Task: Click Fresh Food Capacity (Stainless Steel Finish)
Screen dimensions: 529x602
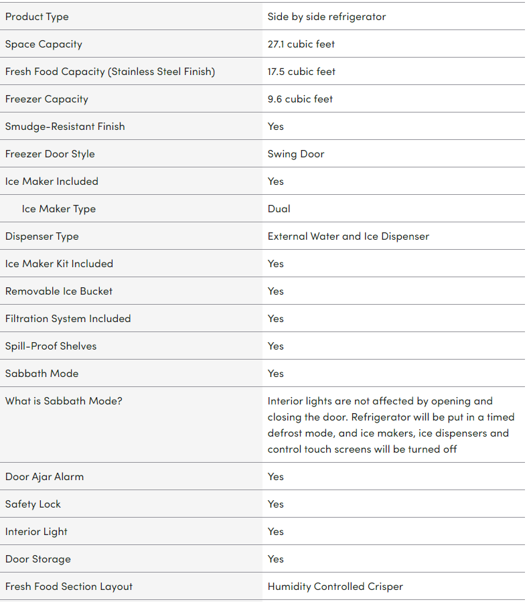Action: point(110,72)
